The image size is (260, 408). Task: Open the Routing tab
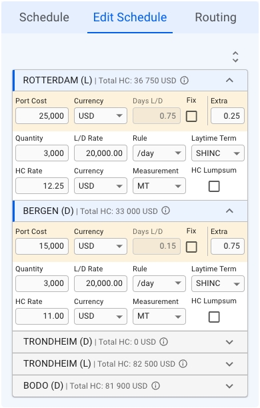216,17
